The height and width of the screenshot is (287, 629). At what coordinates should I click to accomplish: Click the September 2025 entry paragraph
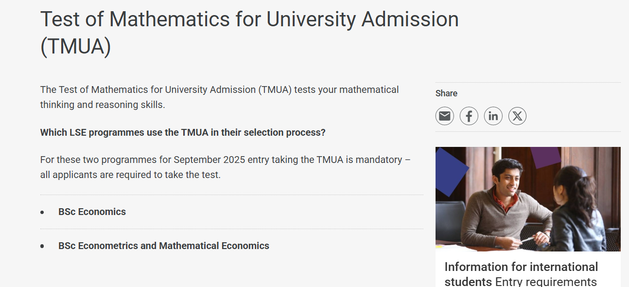pos(225,167)
